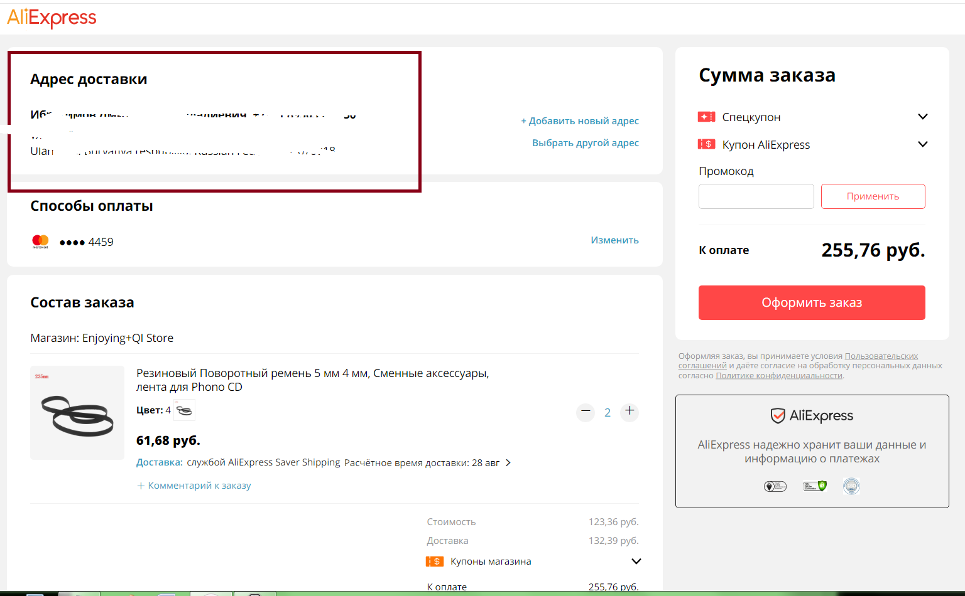Click the Купон AliExpress dollar icon
This screenshot has height=596, width=965.
tap(706, 144)
